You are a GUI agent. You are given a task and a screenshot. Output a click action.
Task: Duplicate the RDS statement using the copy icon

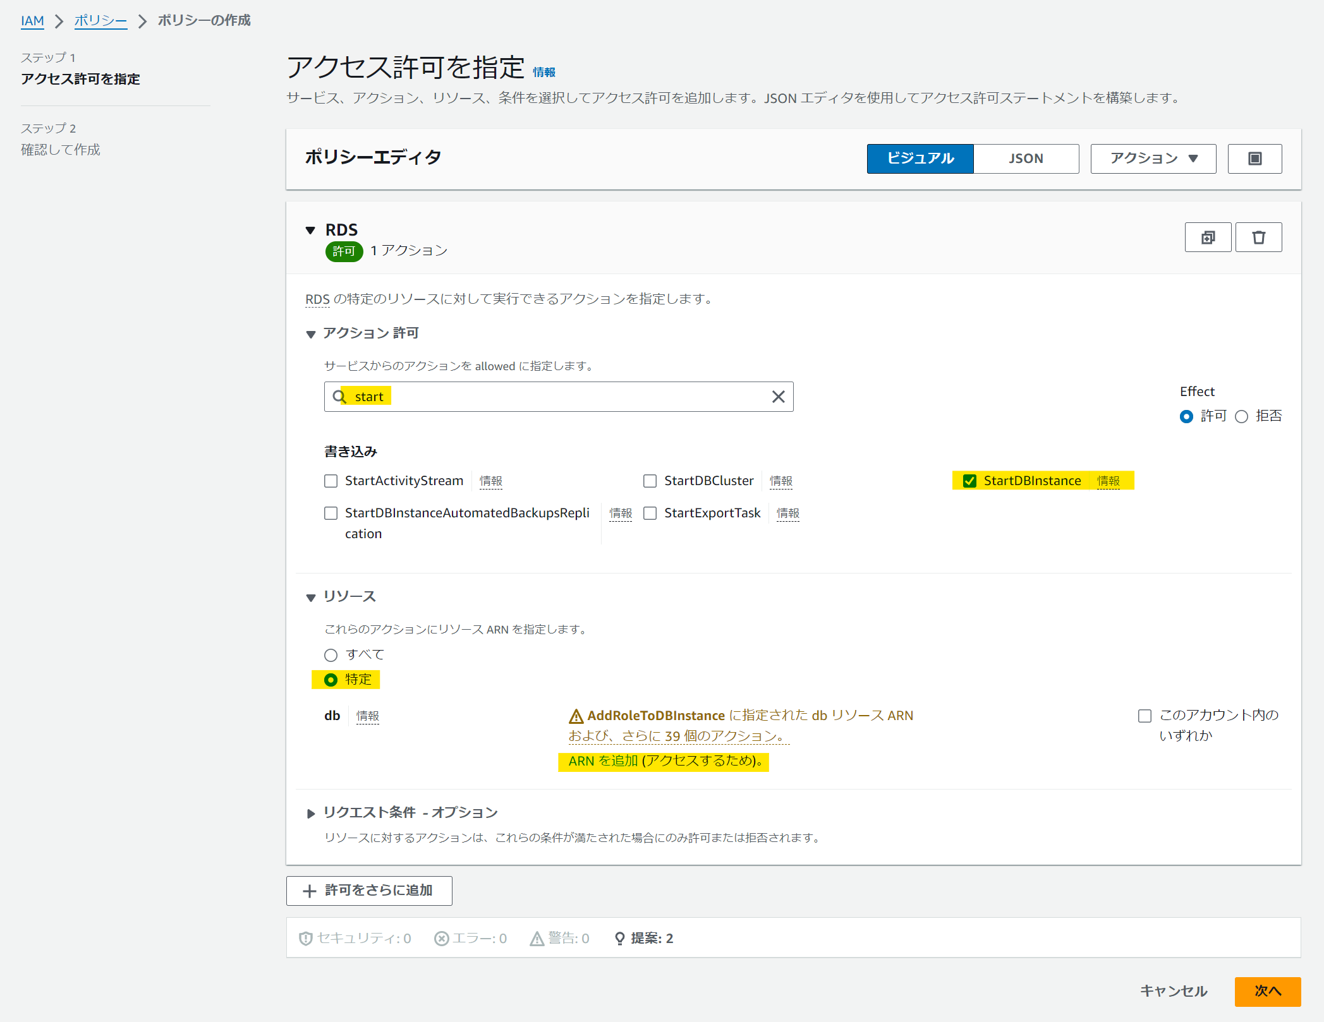1208,237
